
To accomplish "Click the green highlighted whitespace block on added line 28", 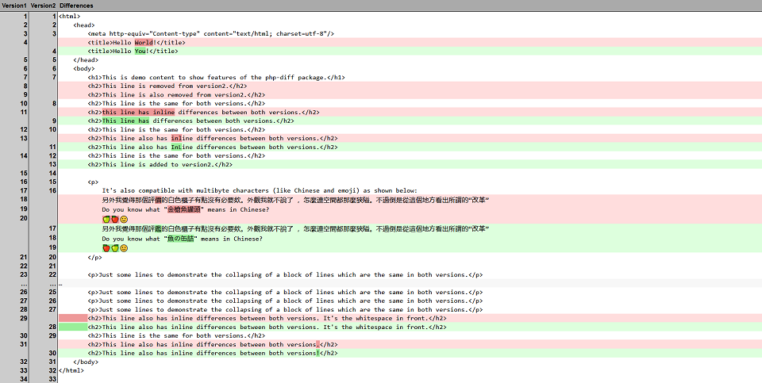I will (73, 327).
